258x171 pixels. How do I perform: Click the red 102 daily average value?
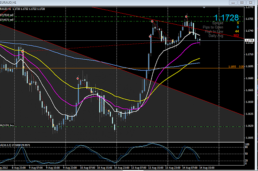pos(236,36)
